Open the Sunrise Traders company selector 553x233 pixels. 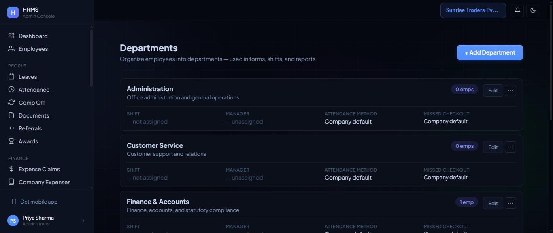pos(473,10)
